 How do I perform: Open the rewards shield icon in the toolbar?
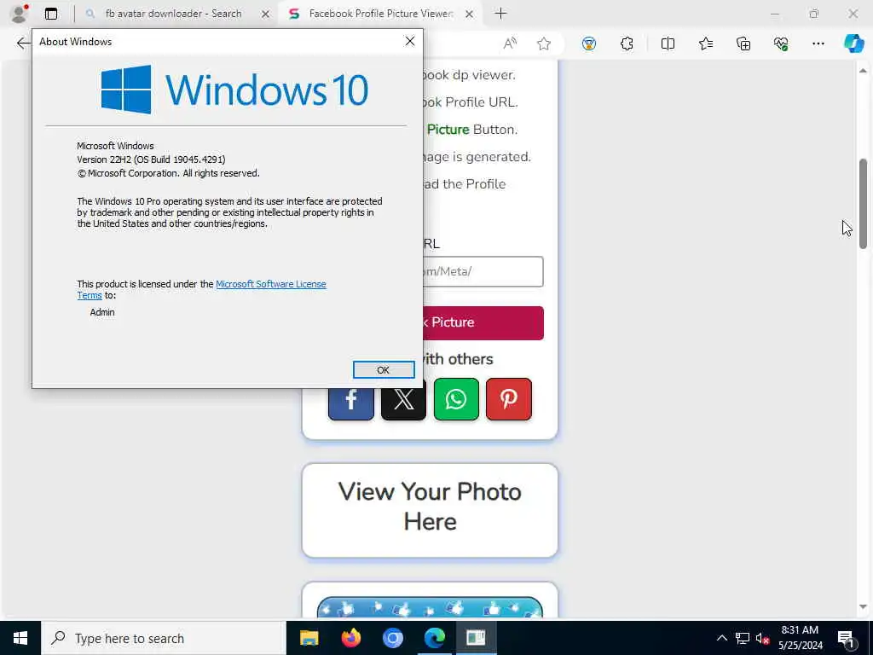pyautogui.click(x=589, y=43)
